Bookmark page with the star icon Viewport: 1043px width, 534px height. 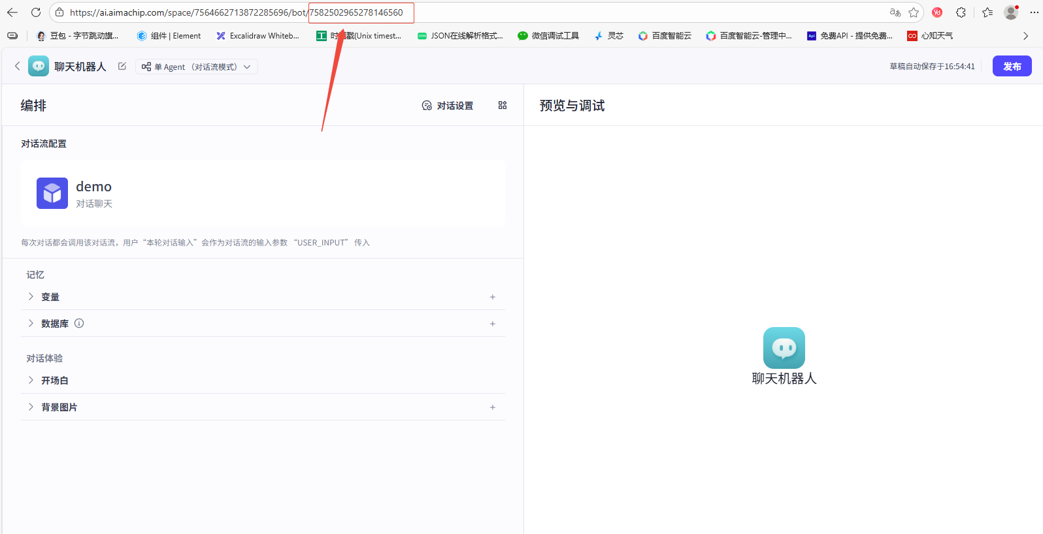[x=914, y=12]
